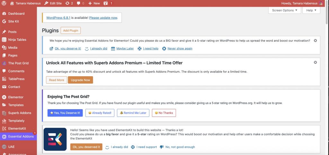The height and width of the screenshot is (155, 329).
Task: Click the ElementsKit logo thumbnail
Action: tap(55, 139)
